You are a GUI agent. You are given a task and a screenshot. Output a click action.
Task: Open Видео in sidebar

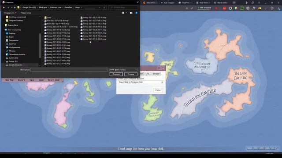[x=10, y=37]
